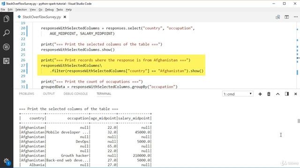Switch to the TERMINAL panel tab
This screenshot has height=168, width=300.
[x=104, y=94]
